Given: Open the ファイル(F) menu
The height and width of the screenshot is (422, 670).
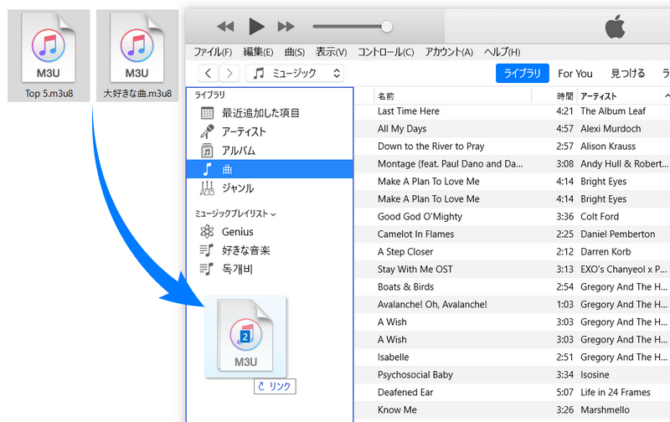Looking at the screenshot, I should (214, 52).
